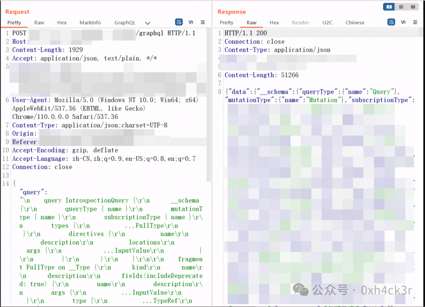Open the Response Render tab
425x307 pixels.
[x=300, y=23]
